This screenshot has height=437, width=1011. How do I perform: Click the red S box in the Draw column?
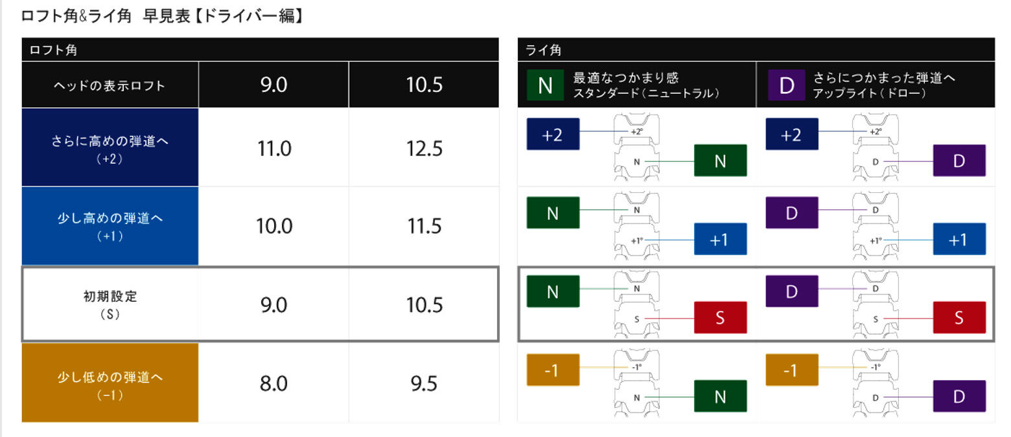click(x=959, y=317)
